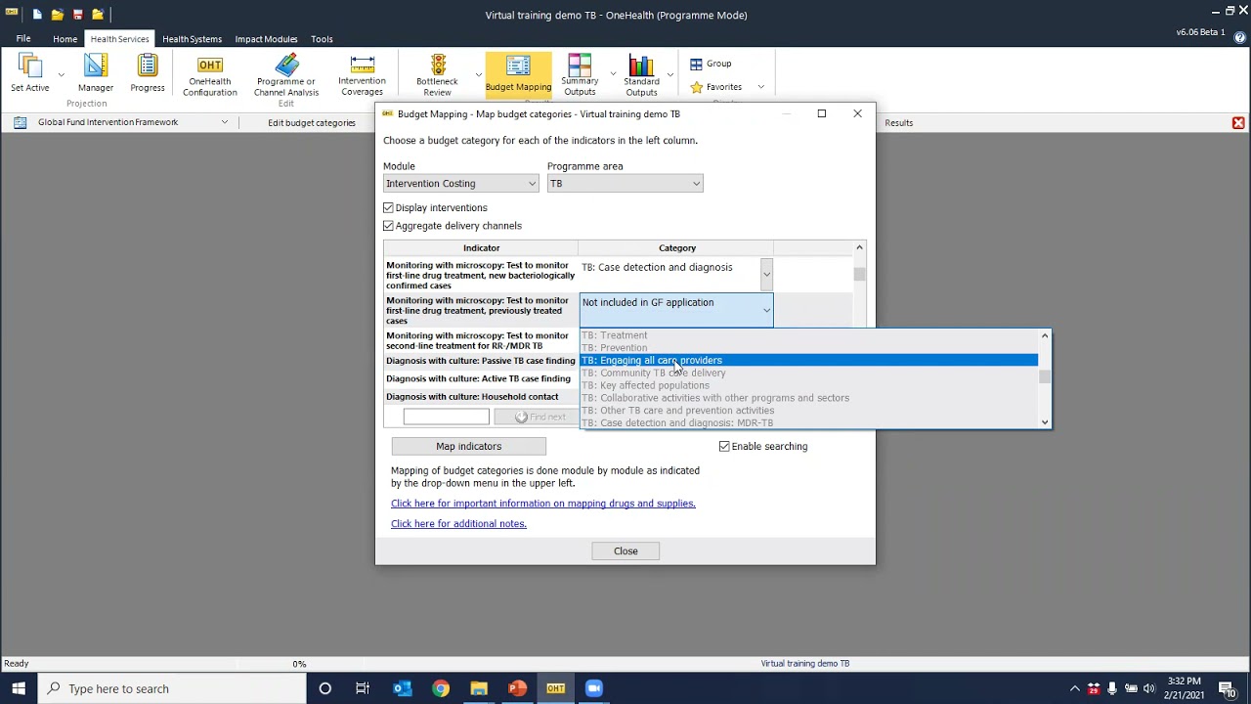Open OneHealth Configuration
This screenshot has height=704, width=1251.
click(210, 75)
